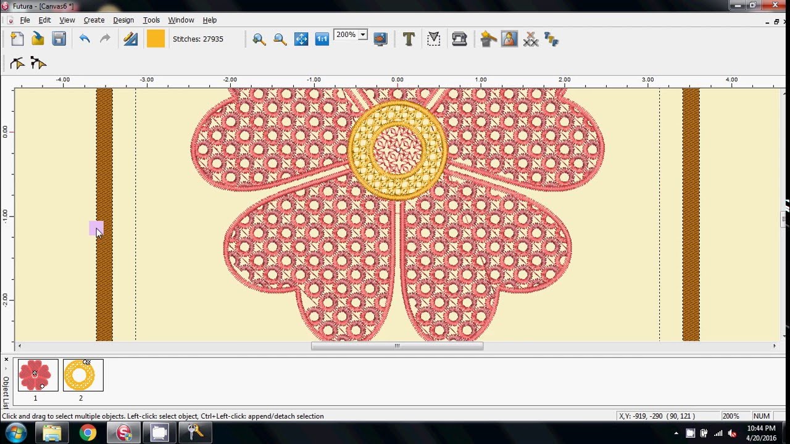Click the network signal tray icon
The height and width of the screenshot is (444, 790).
click(718, 434)
